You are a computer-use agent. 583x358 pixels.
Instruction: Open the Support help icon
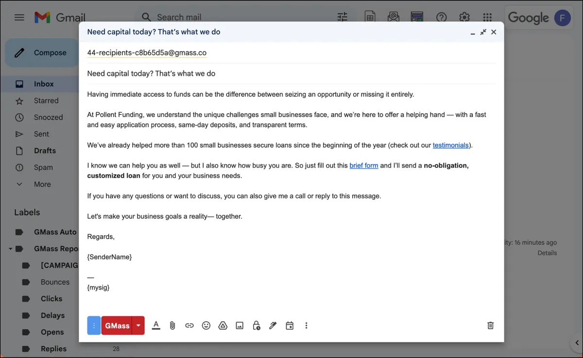coord(441,17)
